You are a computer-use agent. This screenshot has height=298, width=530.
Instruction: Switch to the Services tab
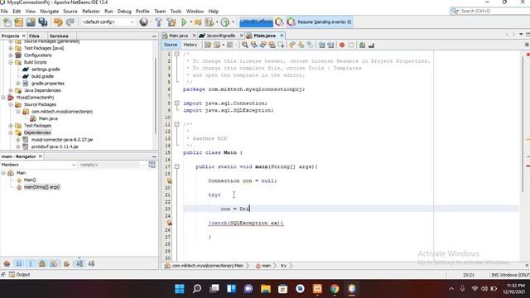(59, 36)
